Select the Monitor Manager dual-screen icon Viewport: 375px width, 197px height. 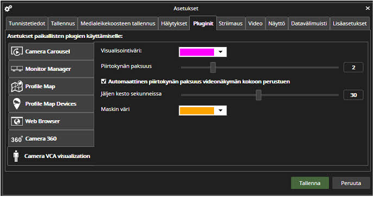17,69
